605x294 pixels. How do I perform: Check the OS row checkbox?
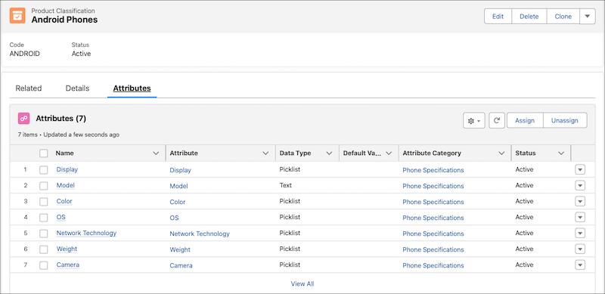(44, 218)
